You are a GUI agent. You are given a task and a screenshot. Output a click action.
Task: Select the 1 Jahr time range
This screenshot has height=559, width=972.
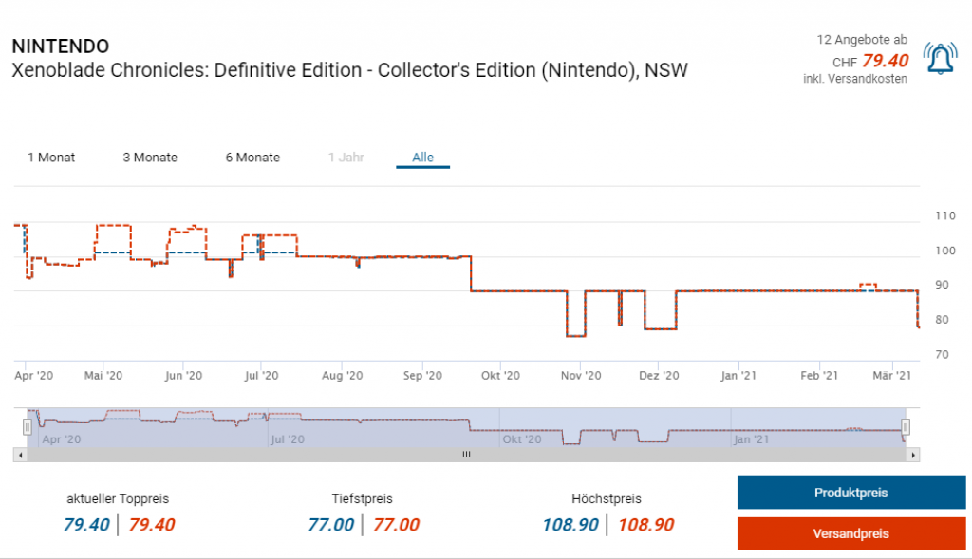(346, 158)
